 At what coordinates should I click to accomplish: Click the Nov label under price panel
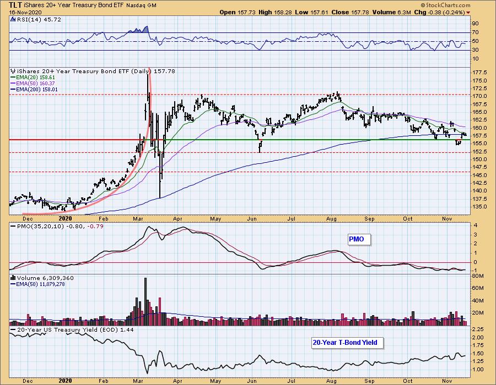(446, 218)
